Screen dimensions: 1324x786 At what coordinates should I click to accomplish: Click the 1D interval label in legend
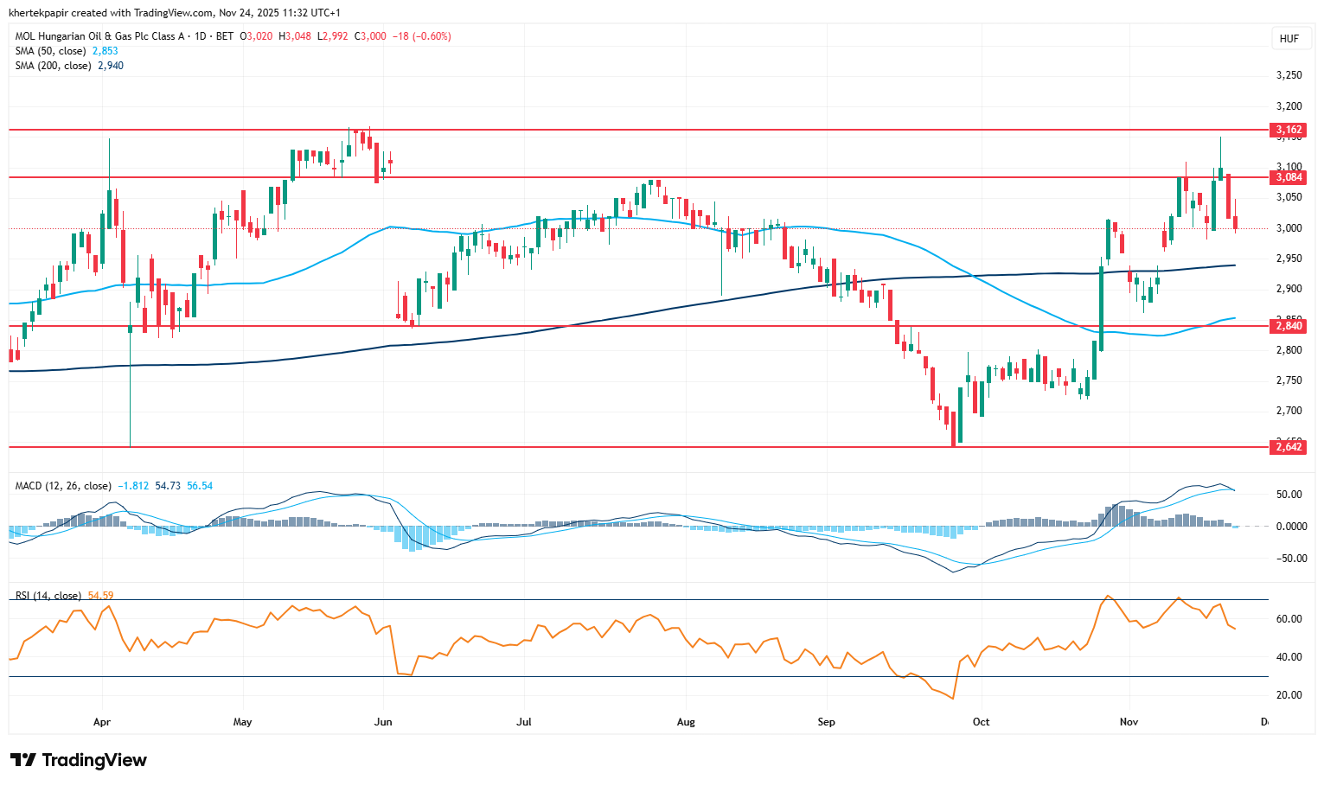tap(202, 36)
